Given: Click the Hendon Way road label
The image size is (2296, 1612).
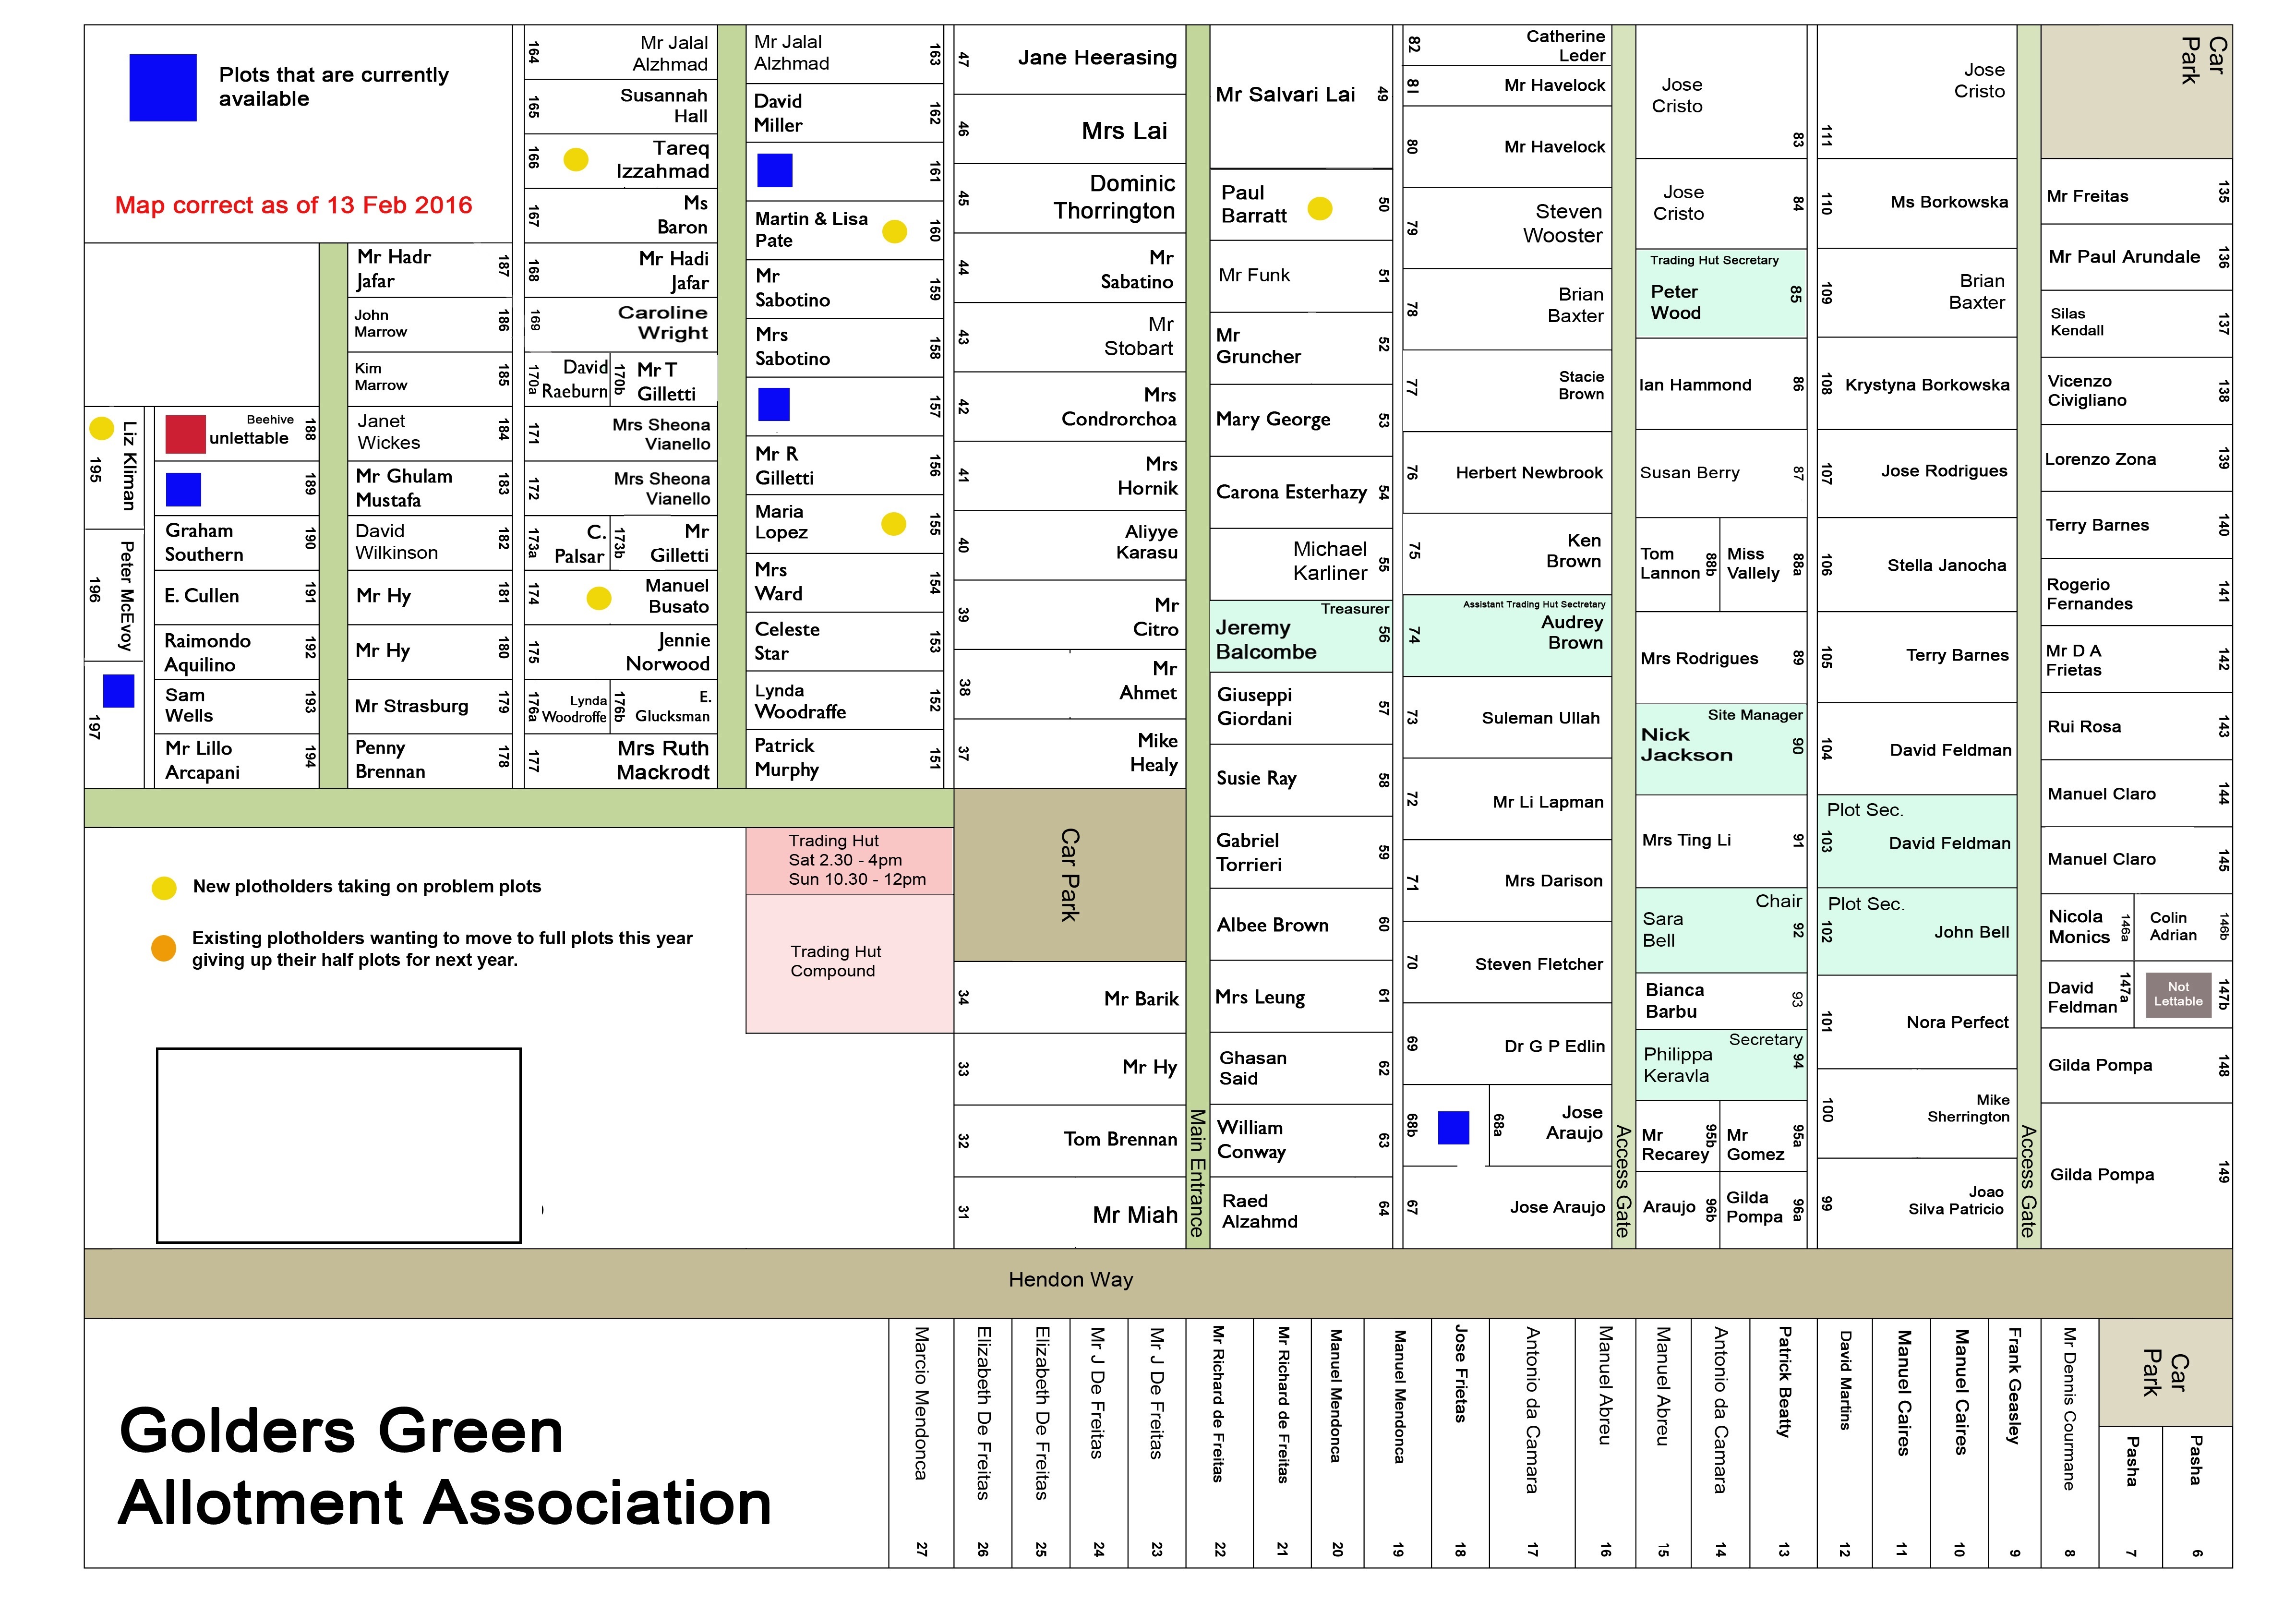Looking at the screenshot, I should tap(1070, 1279).
